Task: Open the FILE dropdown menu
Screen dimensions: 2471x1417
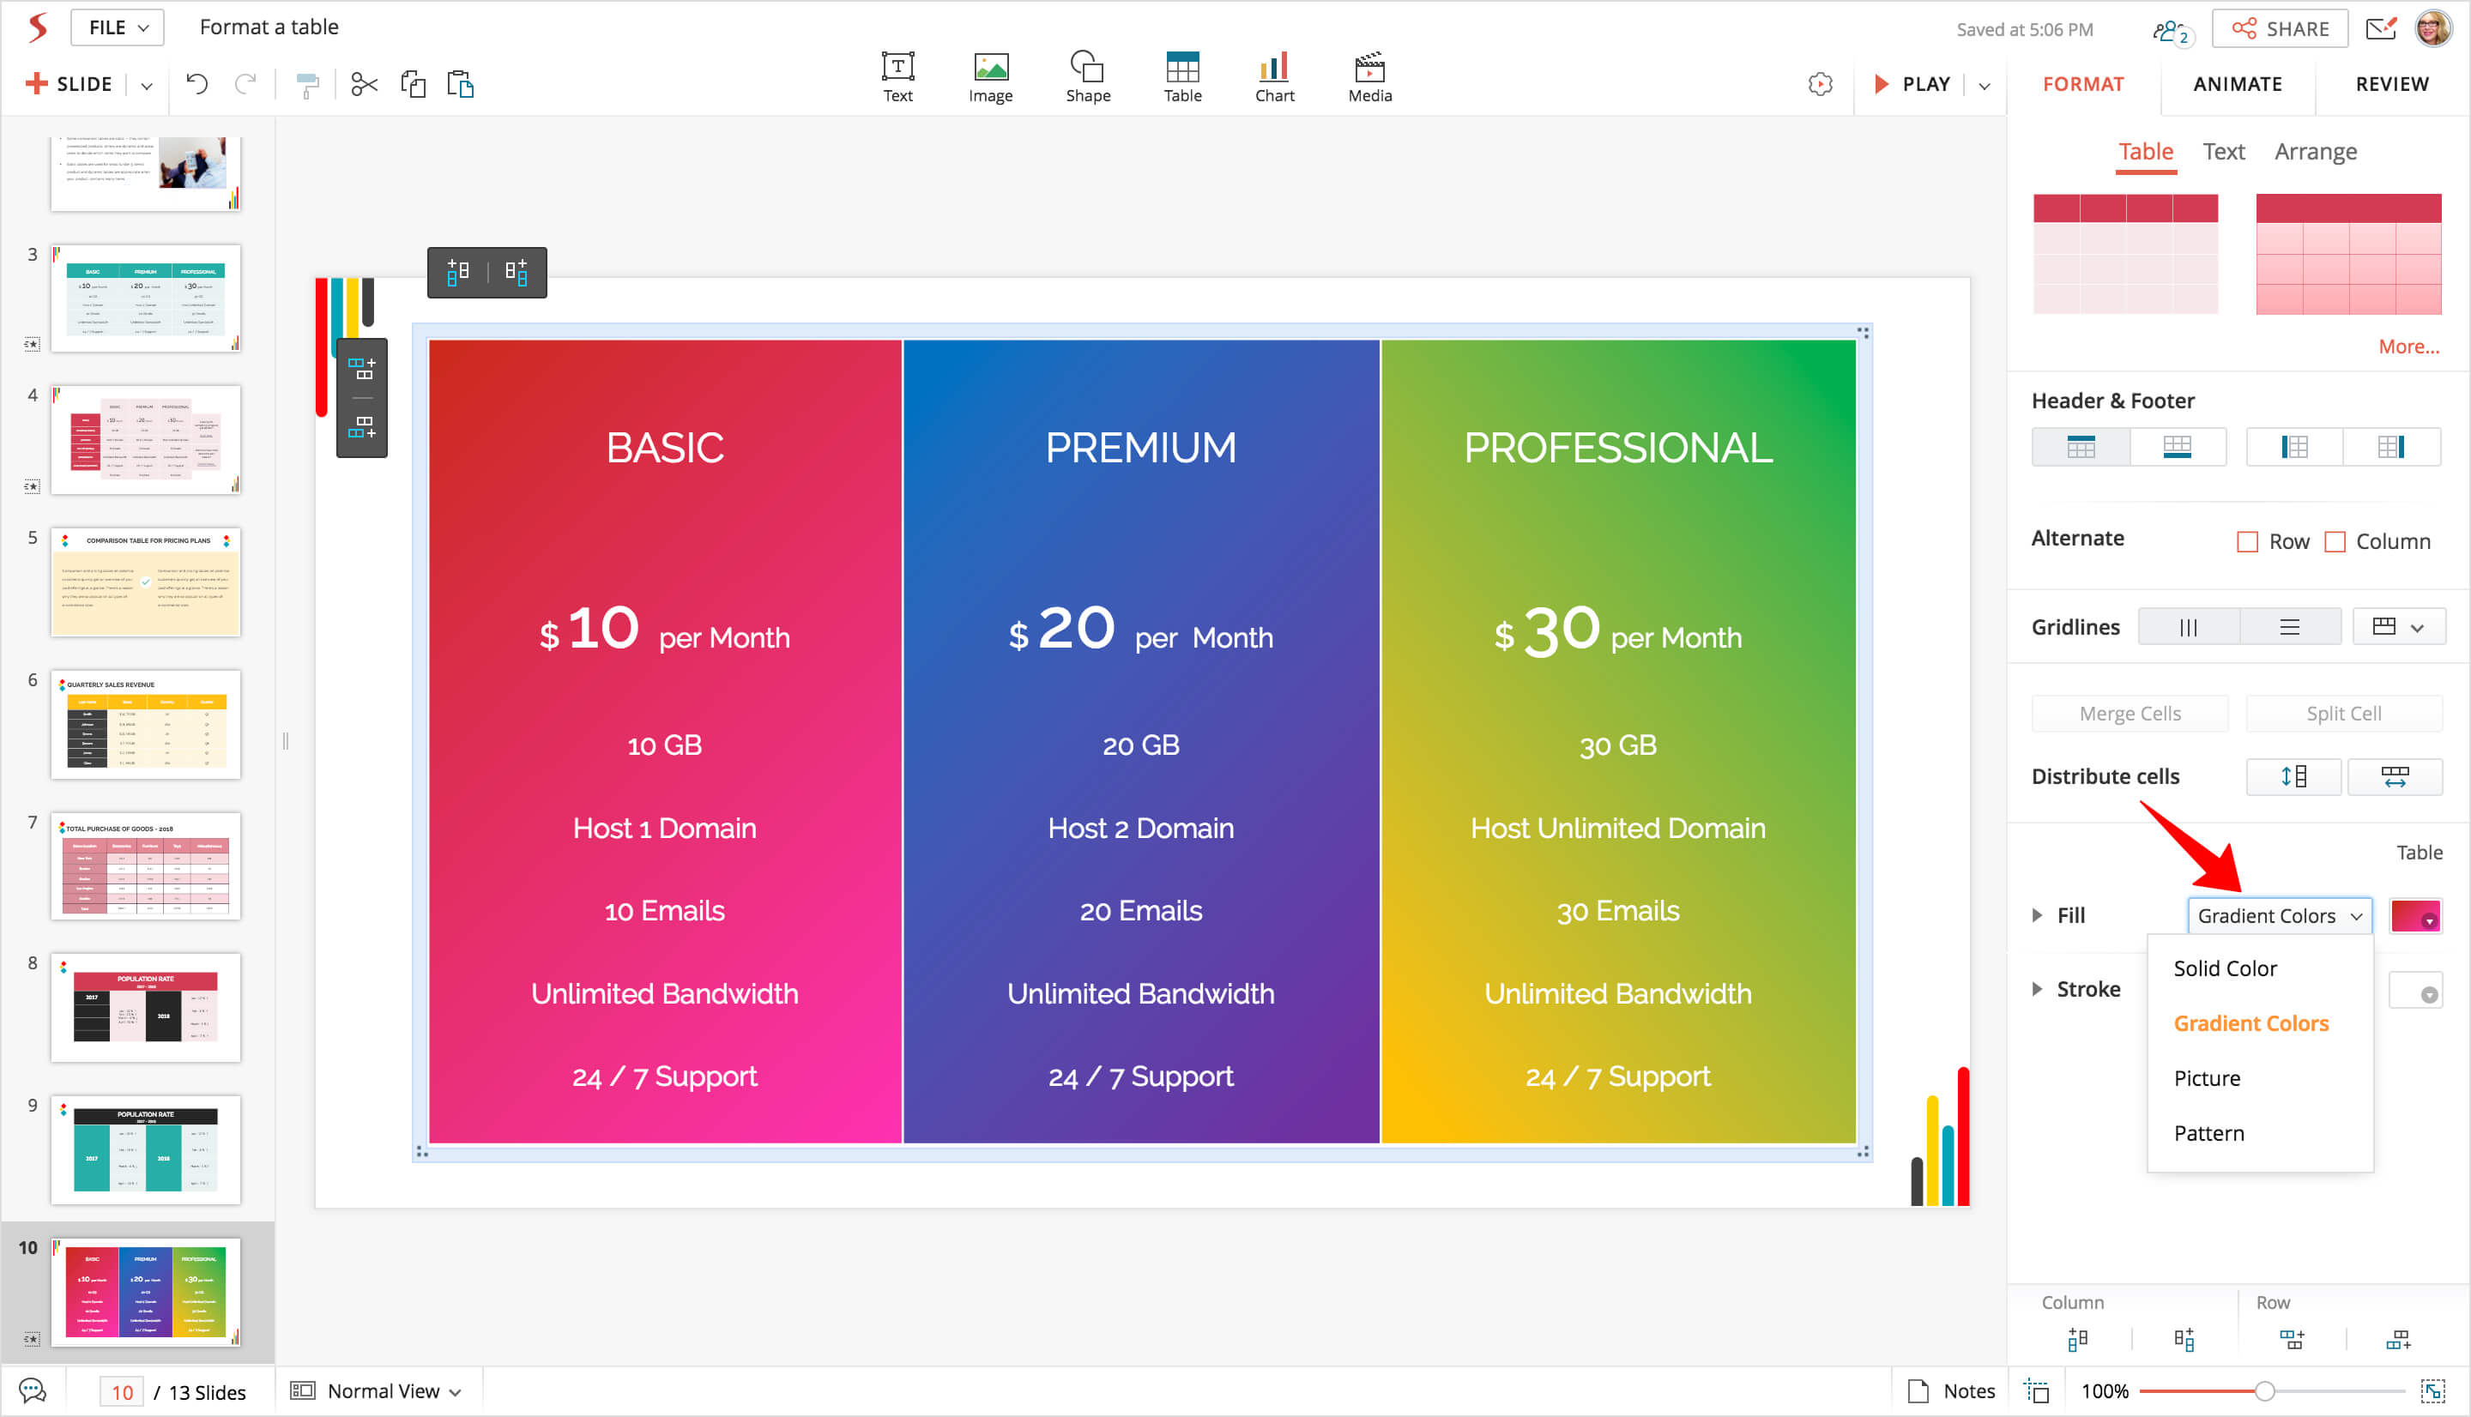Action: pyautogui.click(x=118, y=27)
